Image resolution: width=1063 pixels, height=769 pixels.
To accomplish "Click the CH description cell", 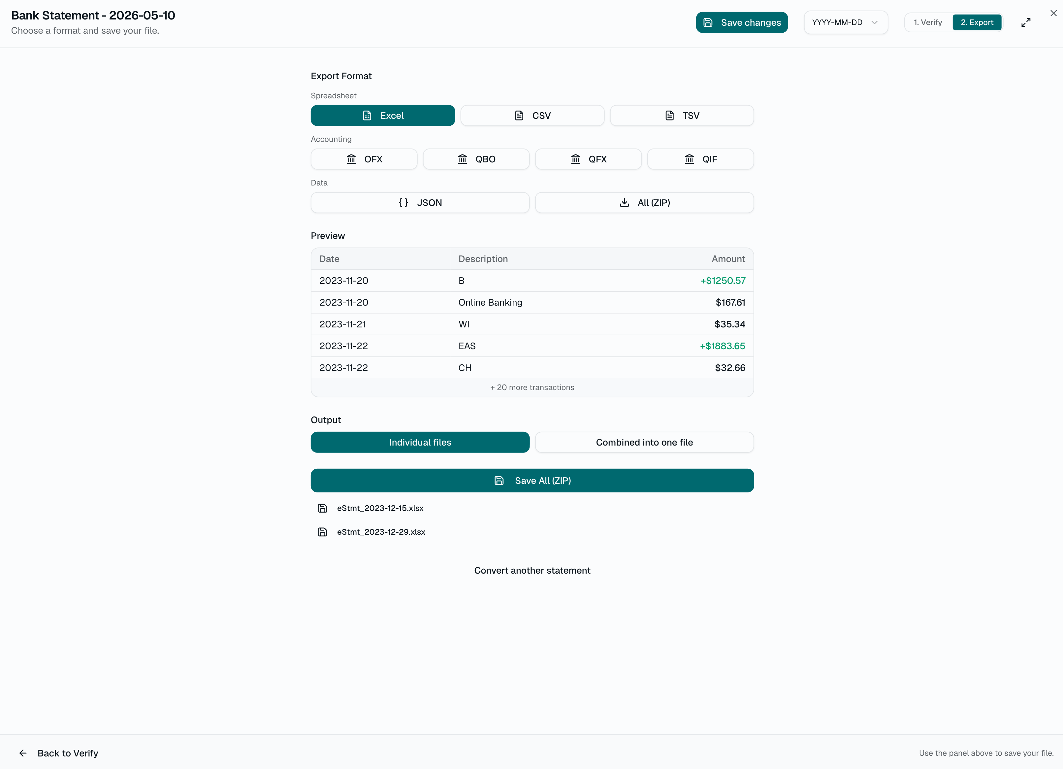I will (465, 368).
